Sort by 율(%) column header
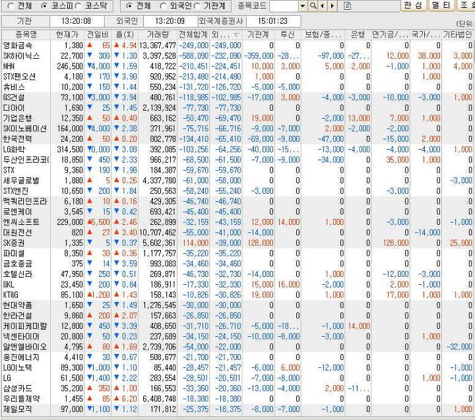This screenshot has height=420, width=475. (x=125, y=34)
